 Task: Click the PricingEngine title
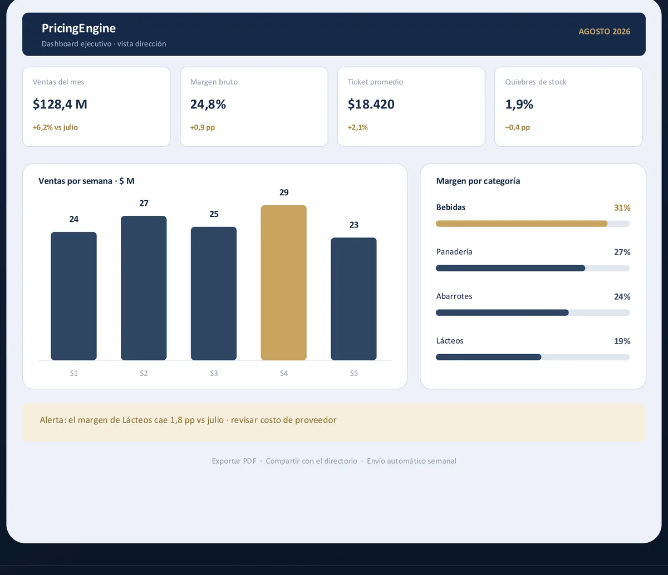[x=78, y=28]
